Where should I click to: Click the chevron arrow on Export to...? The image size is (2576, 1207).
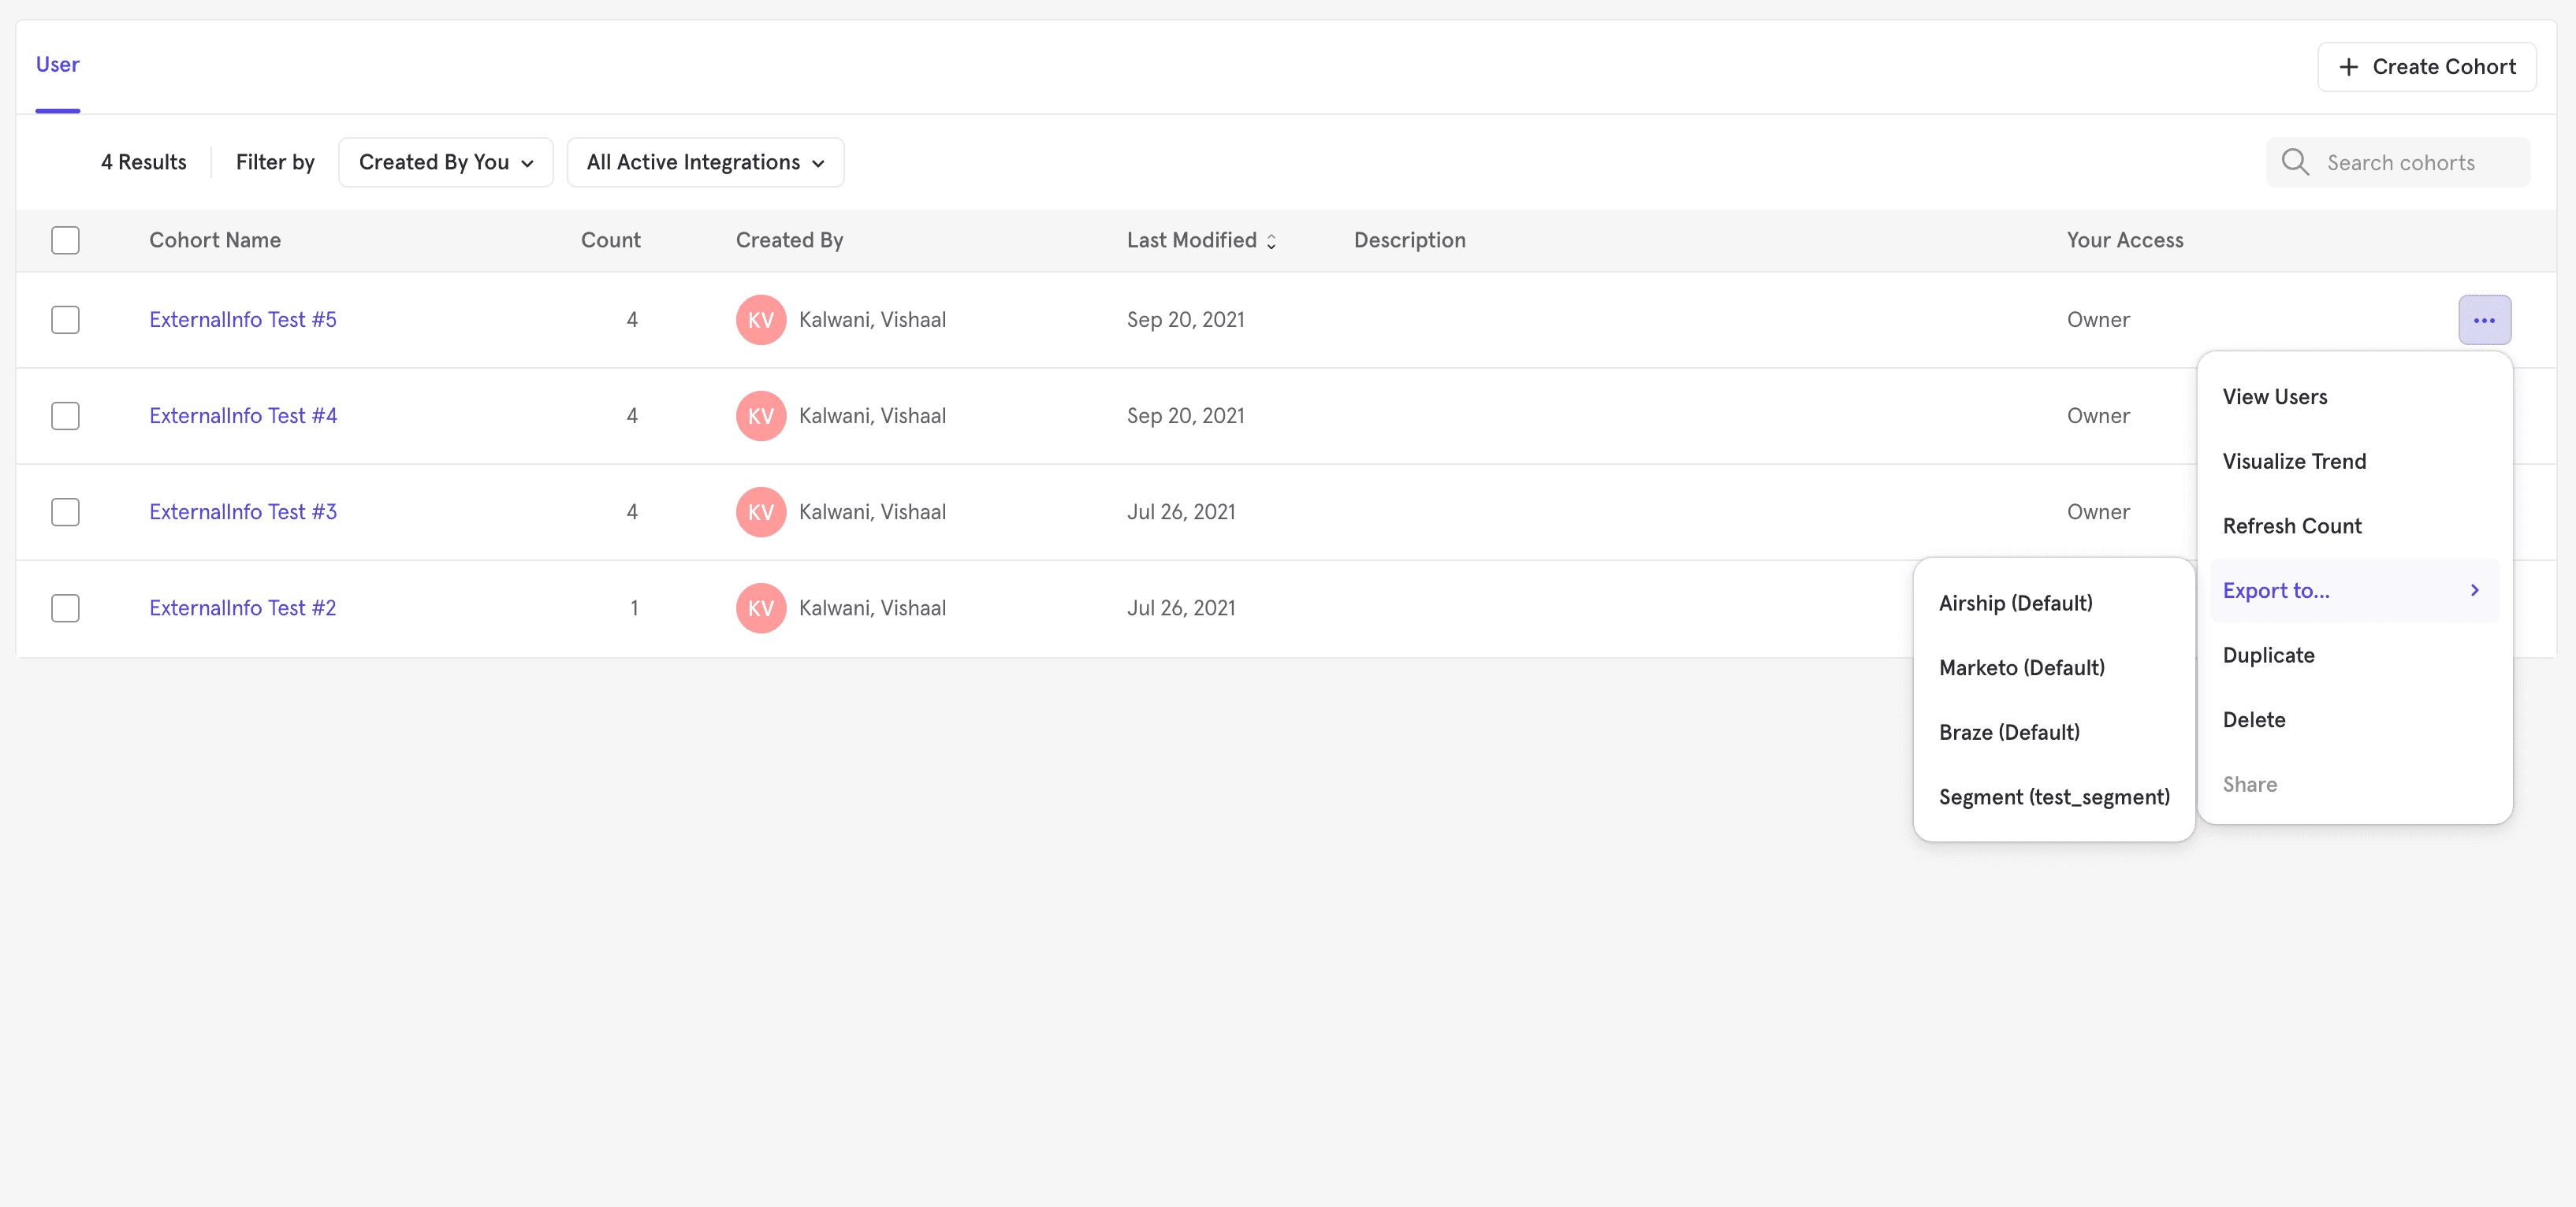click(x=2474, y=591)
